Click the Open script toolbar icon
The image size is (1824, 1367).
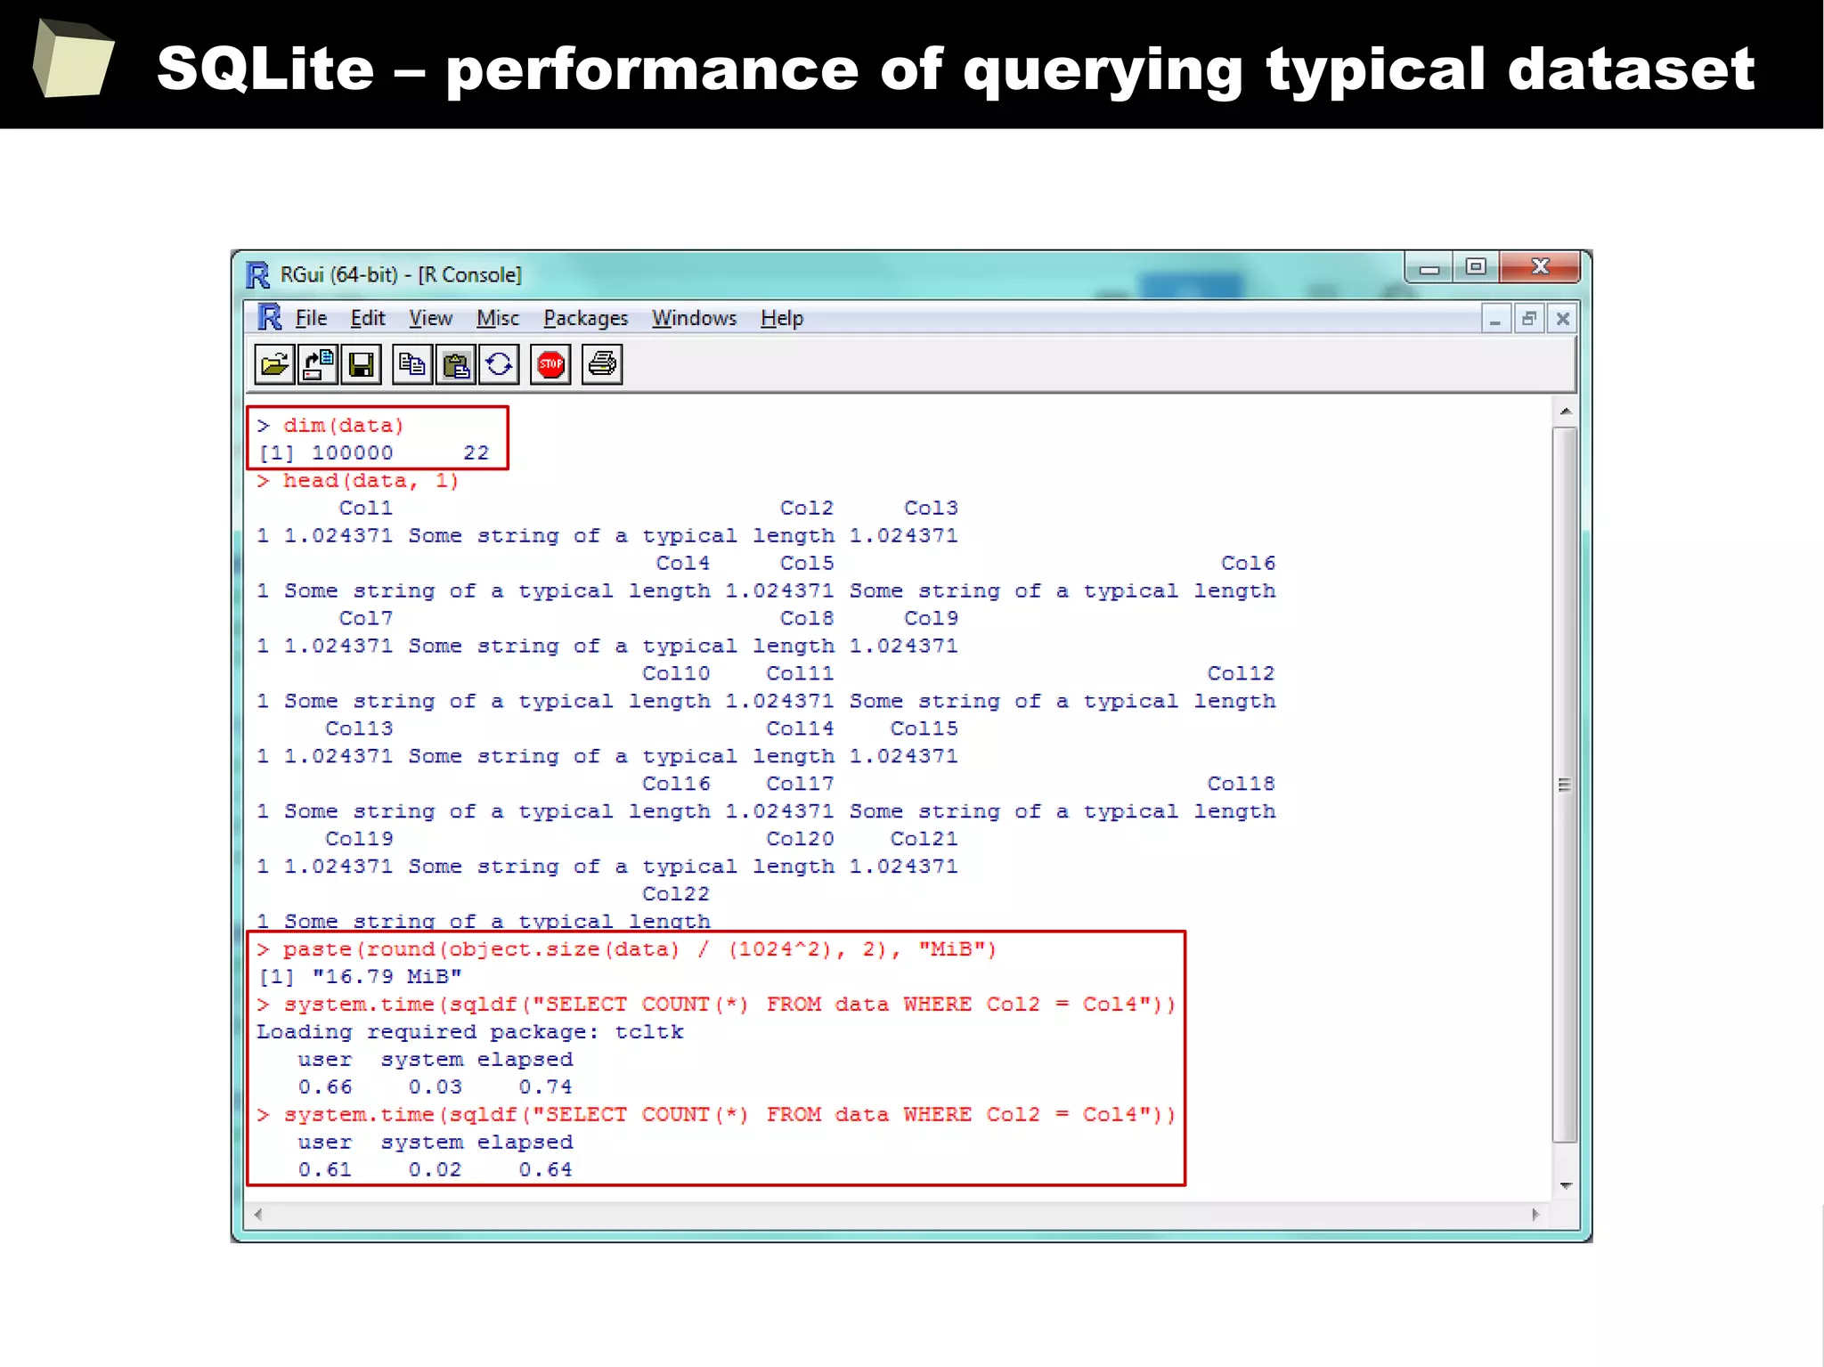click(274, 364)
